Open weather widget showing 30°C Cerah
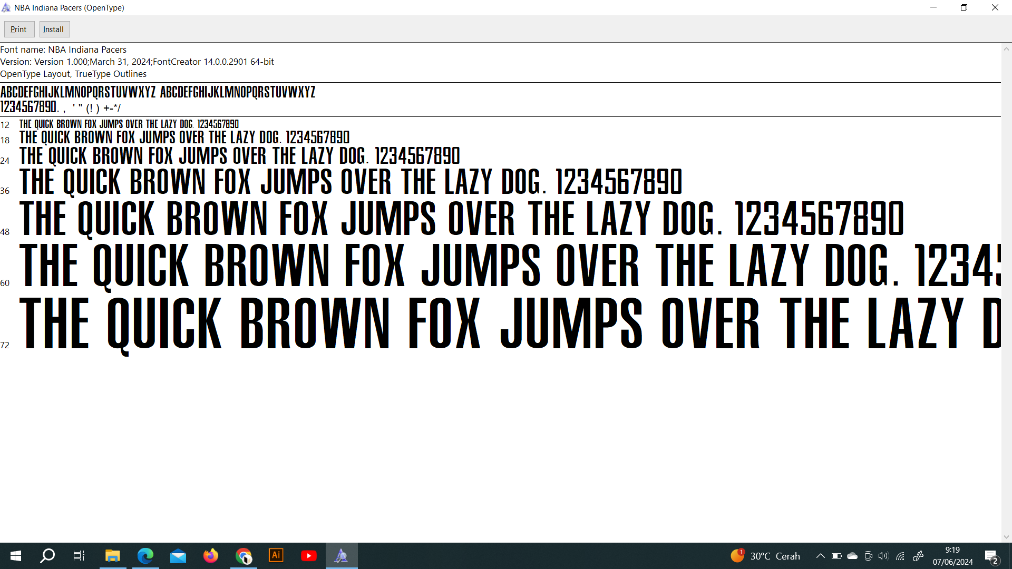The height and width of the screenshot is (569, 1012). pyautogui.click(x=765, y=556)
